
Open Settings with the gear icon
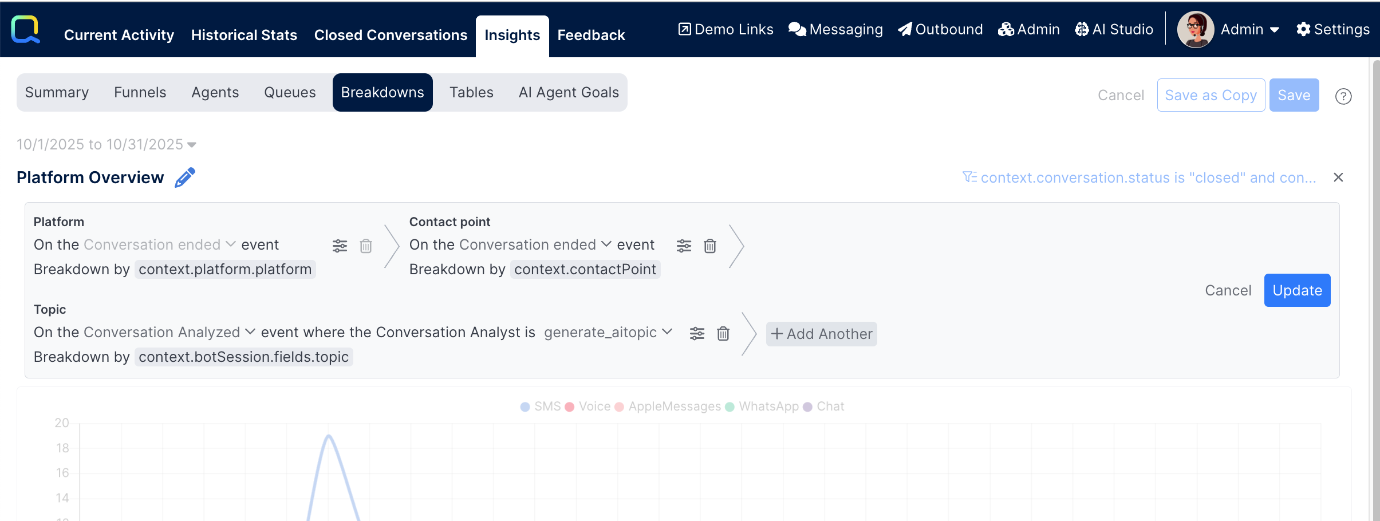[1333, 29]
